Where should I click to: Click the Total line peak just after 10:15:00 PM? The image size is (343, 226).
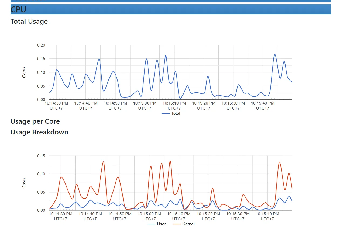point(146,59)
